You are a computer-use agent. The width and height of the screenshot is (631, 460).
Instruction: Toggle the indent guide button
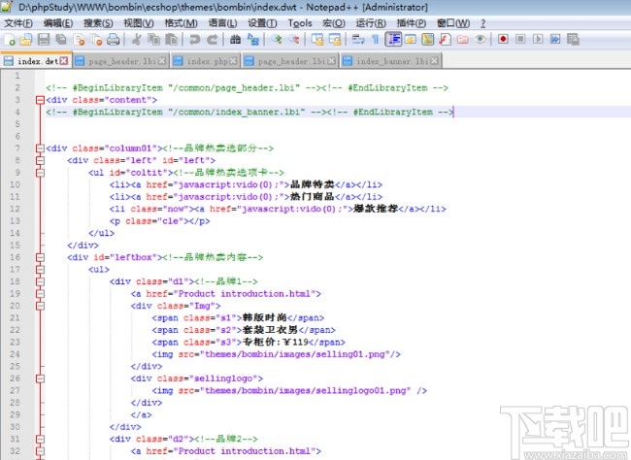(x=393, y=40)
